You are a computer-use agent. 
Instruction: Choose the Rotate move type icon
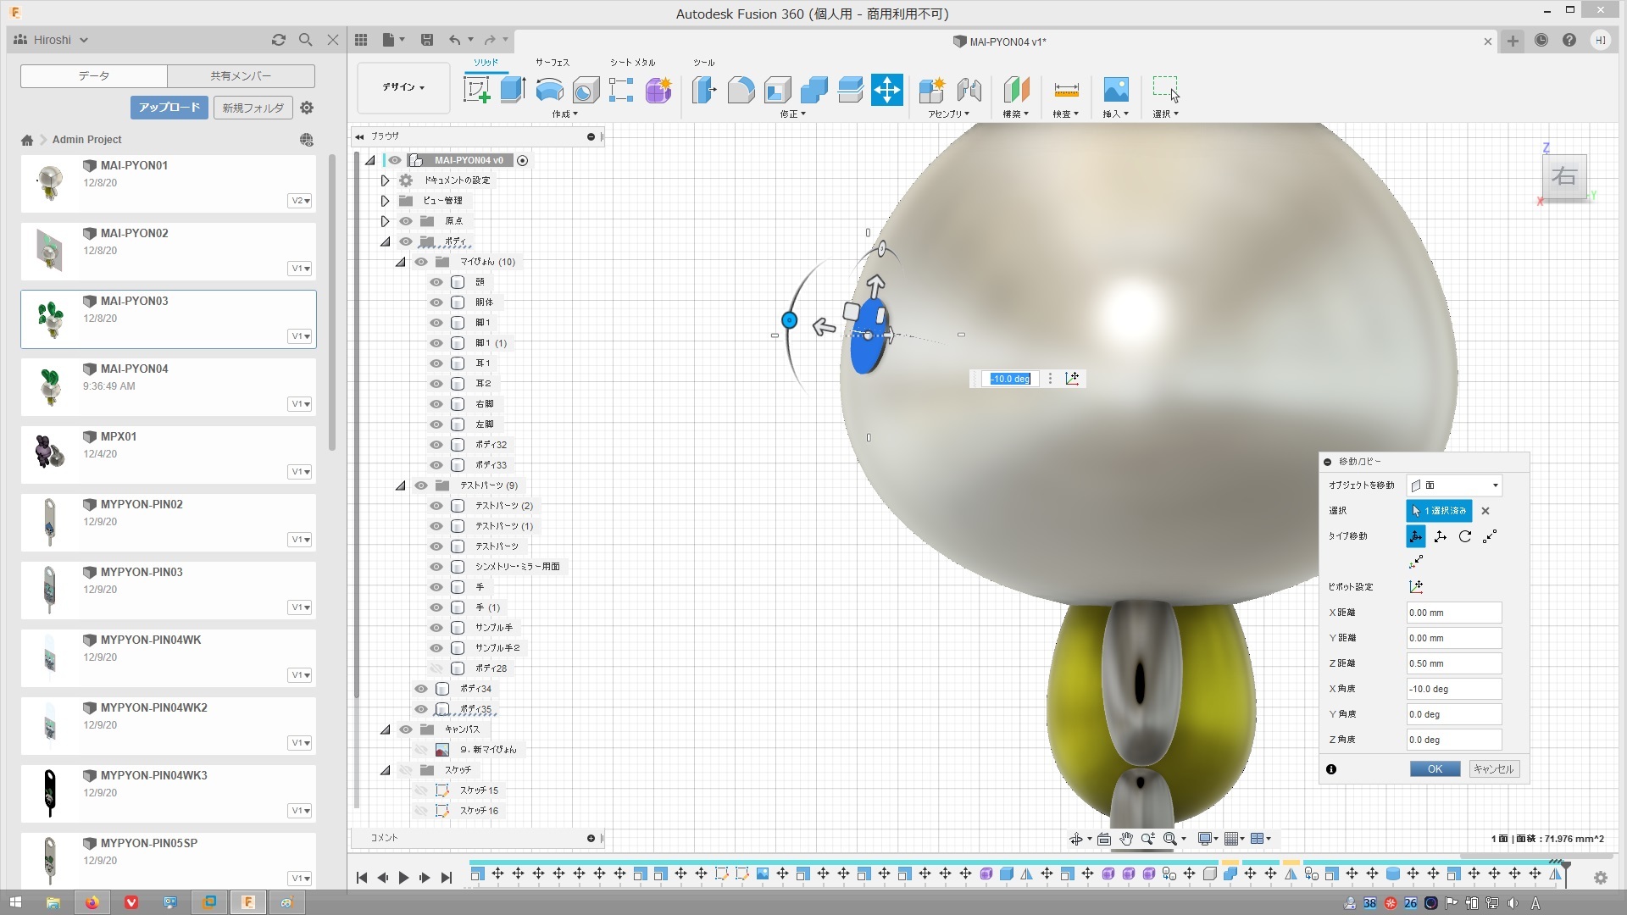pos(1465,536)
